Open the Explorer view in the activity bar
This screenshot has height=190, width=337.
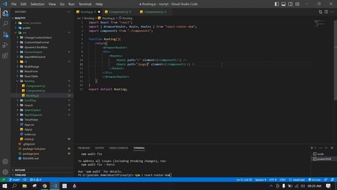point(5,13)
